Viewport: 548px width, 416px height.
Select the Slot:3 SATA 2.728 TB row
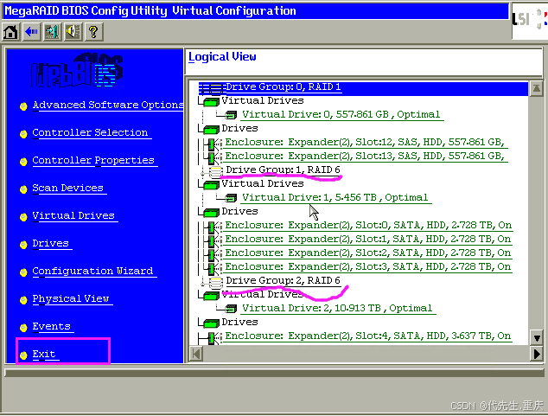(368, 266)
